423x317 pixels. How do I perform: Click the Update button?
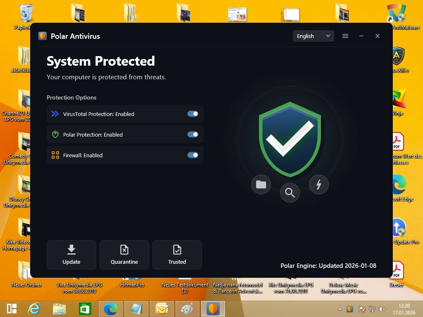71,255
